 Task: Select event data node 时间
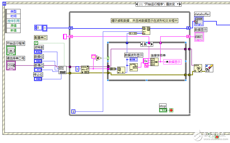[13, 16]
